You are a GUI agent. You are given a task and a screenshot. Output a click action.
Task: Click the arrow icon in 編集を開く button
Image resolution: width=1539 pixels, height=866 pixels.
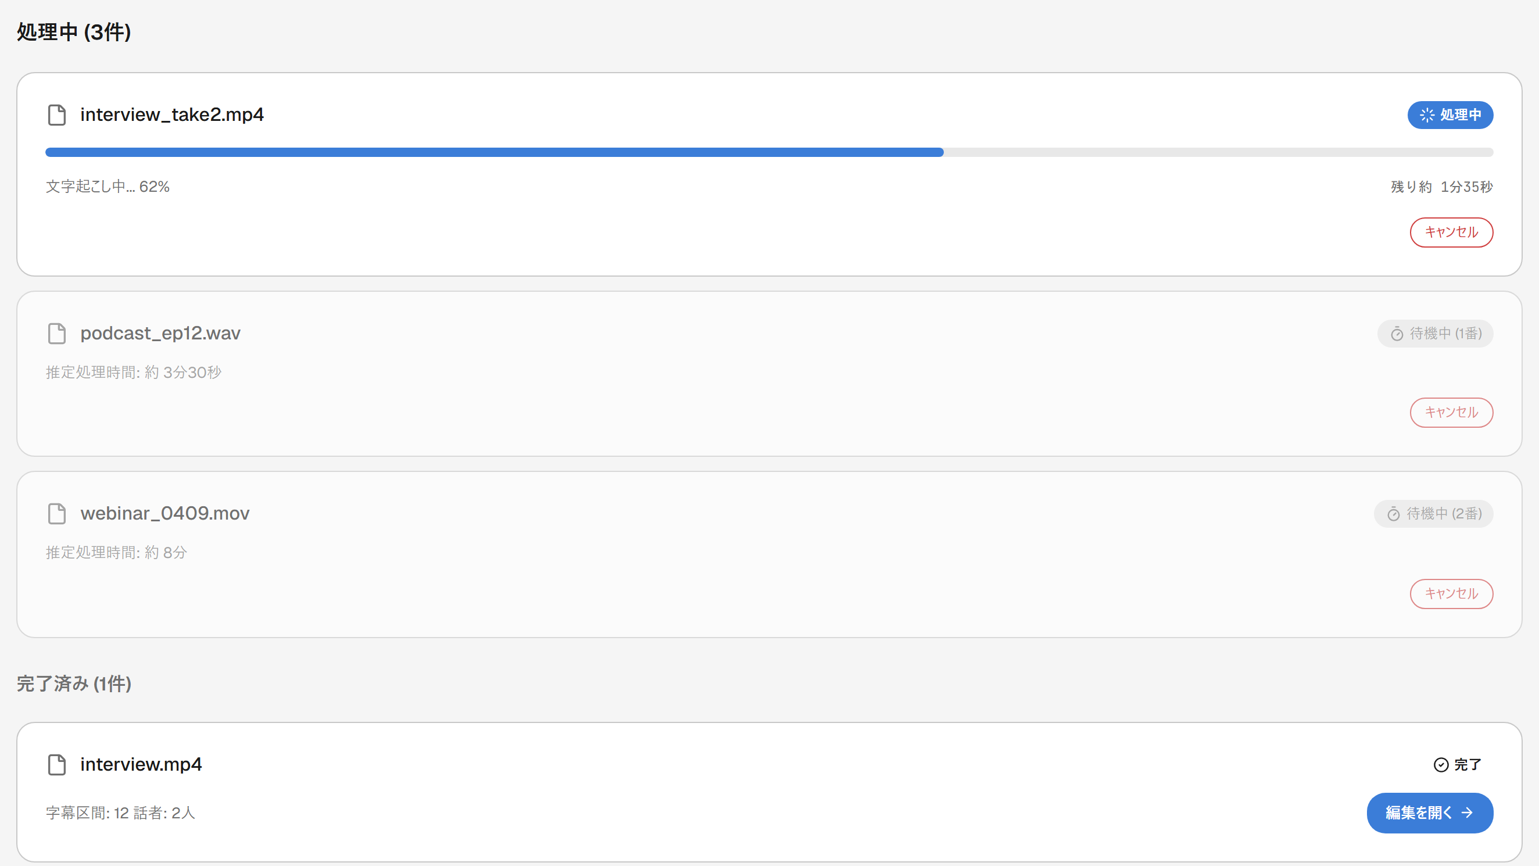(1468, 813)
